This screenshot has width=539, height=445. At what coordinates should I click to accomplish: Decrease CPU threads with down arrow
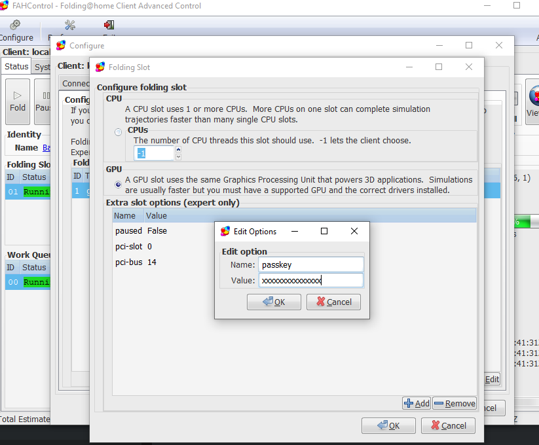tap(178, 156)
